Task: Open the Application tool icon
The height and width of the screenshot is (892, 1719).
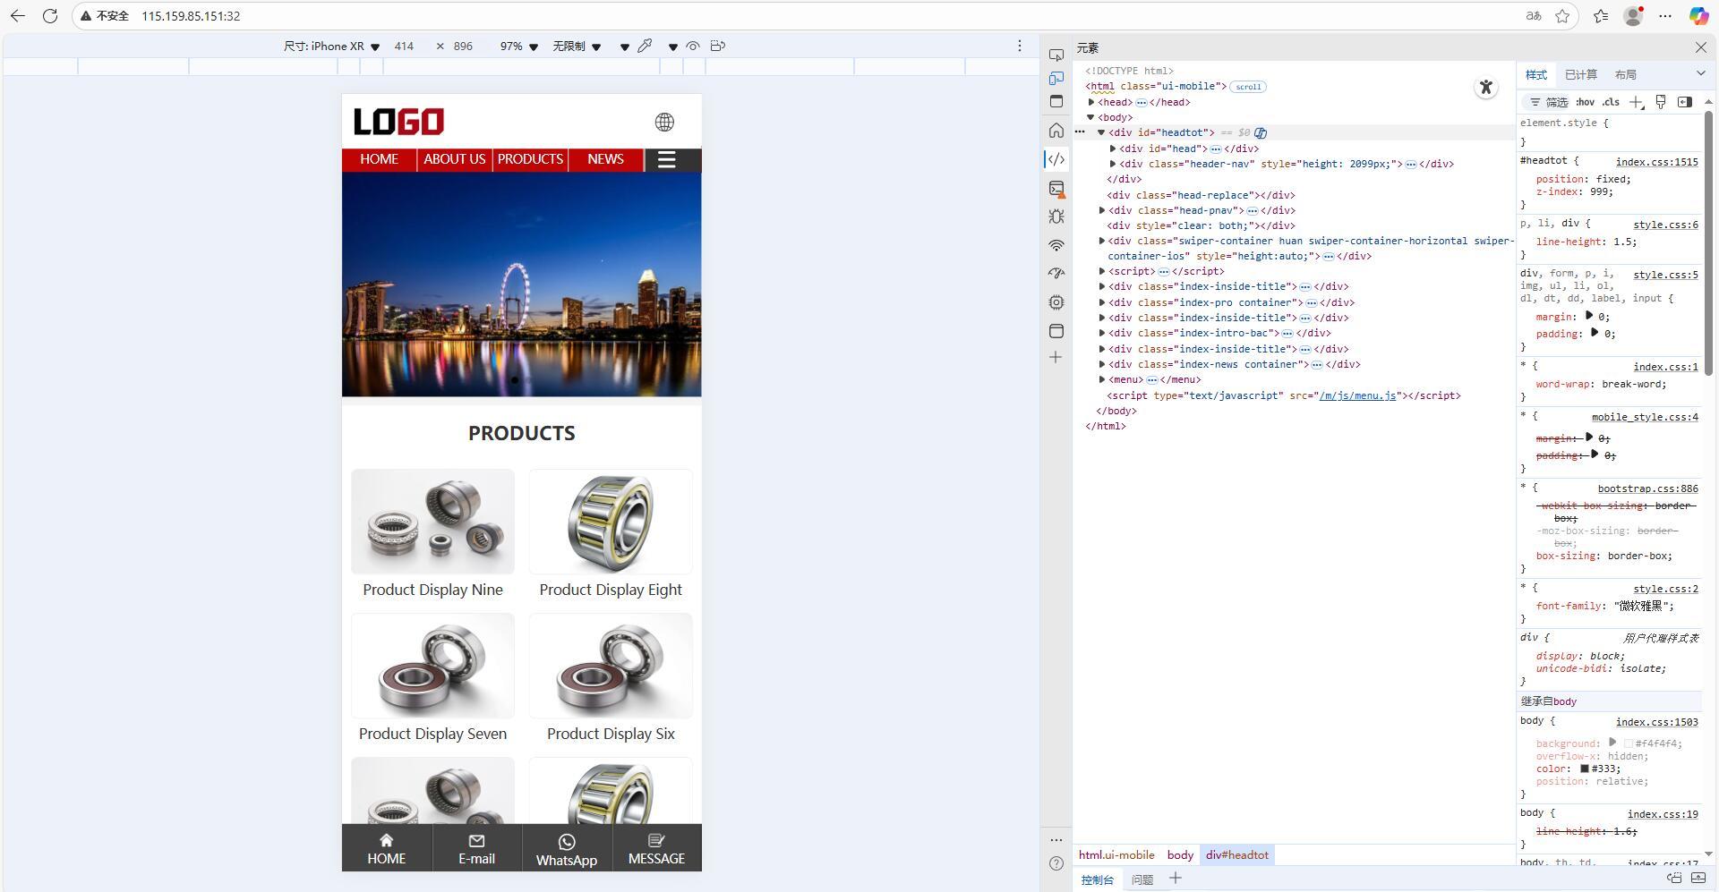Action: pyautogui.click(x=1056, y=331)
